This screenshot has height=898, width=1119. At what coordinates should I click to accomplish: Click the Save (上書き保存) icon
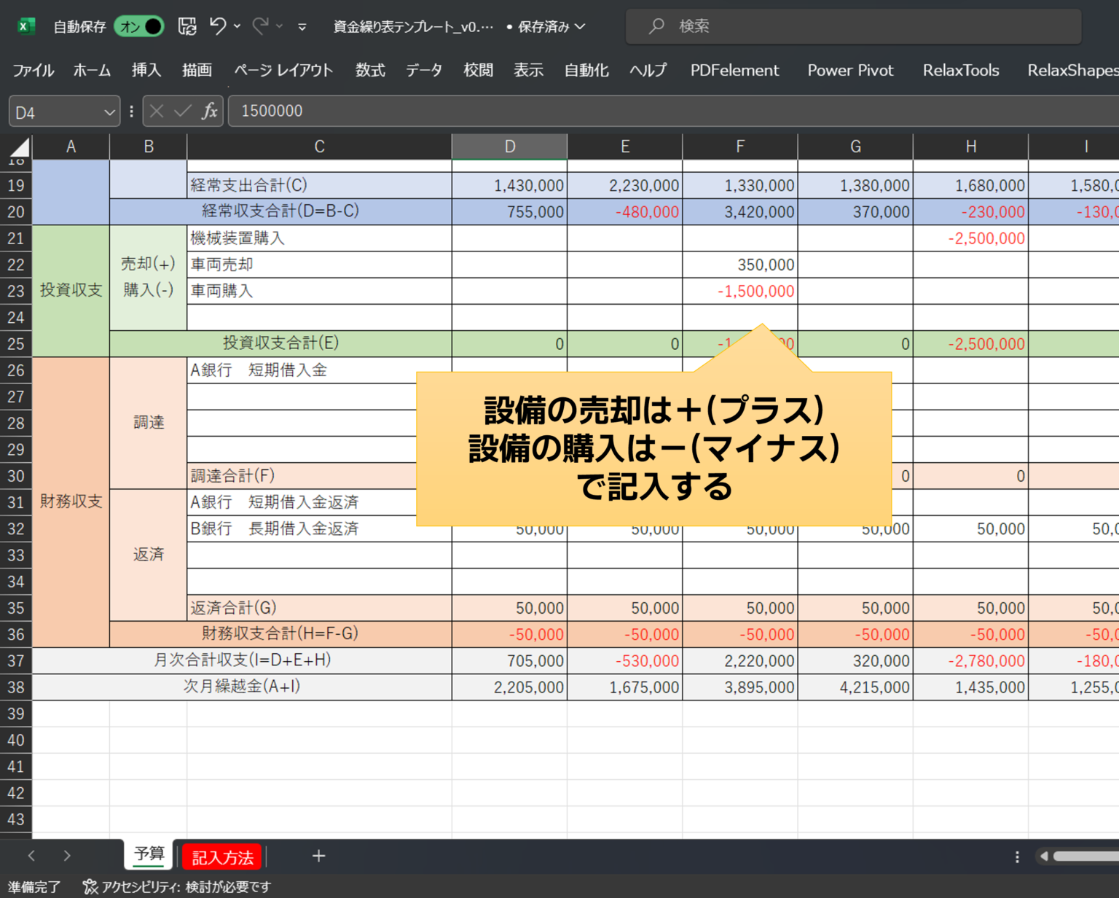pyautogui.click(x=186, y=26)
